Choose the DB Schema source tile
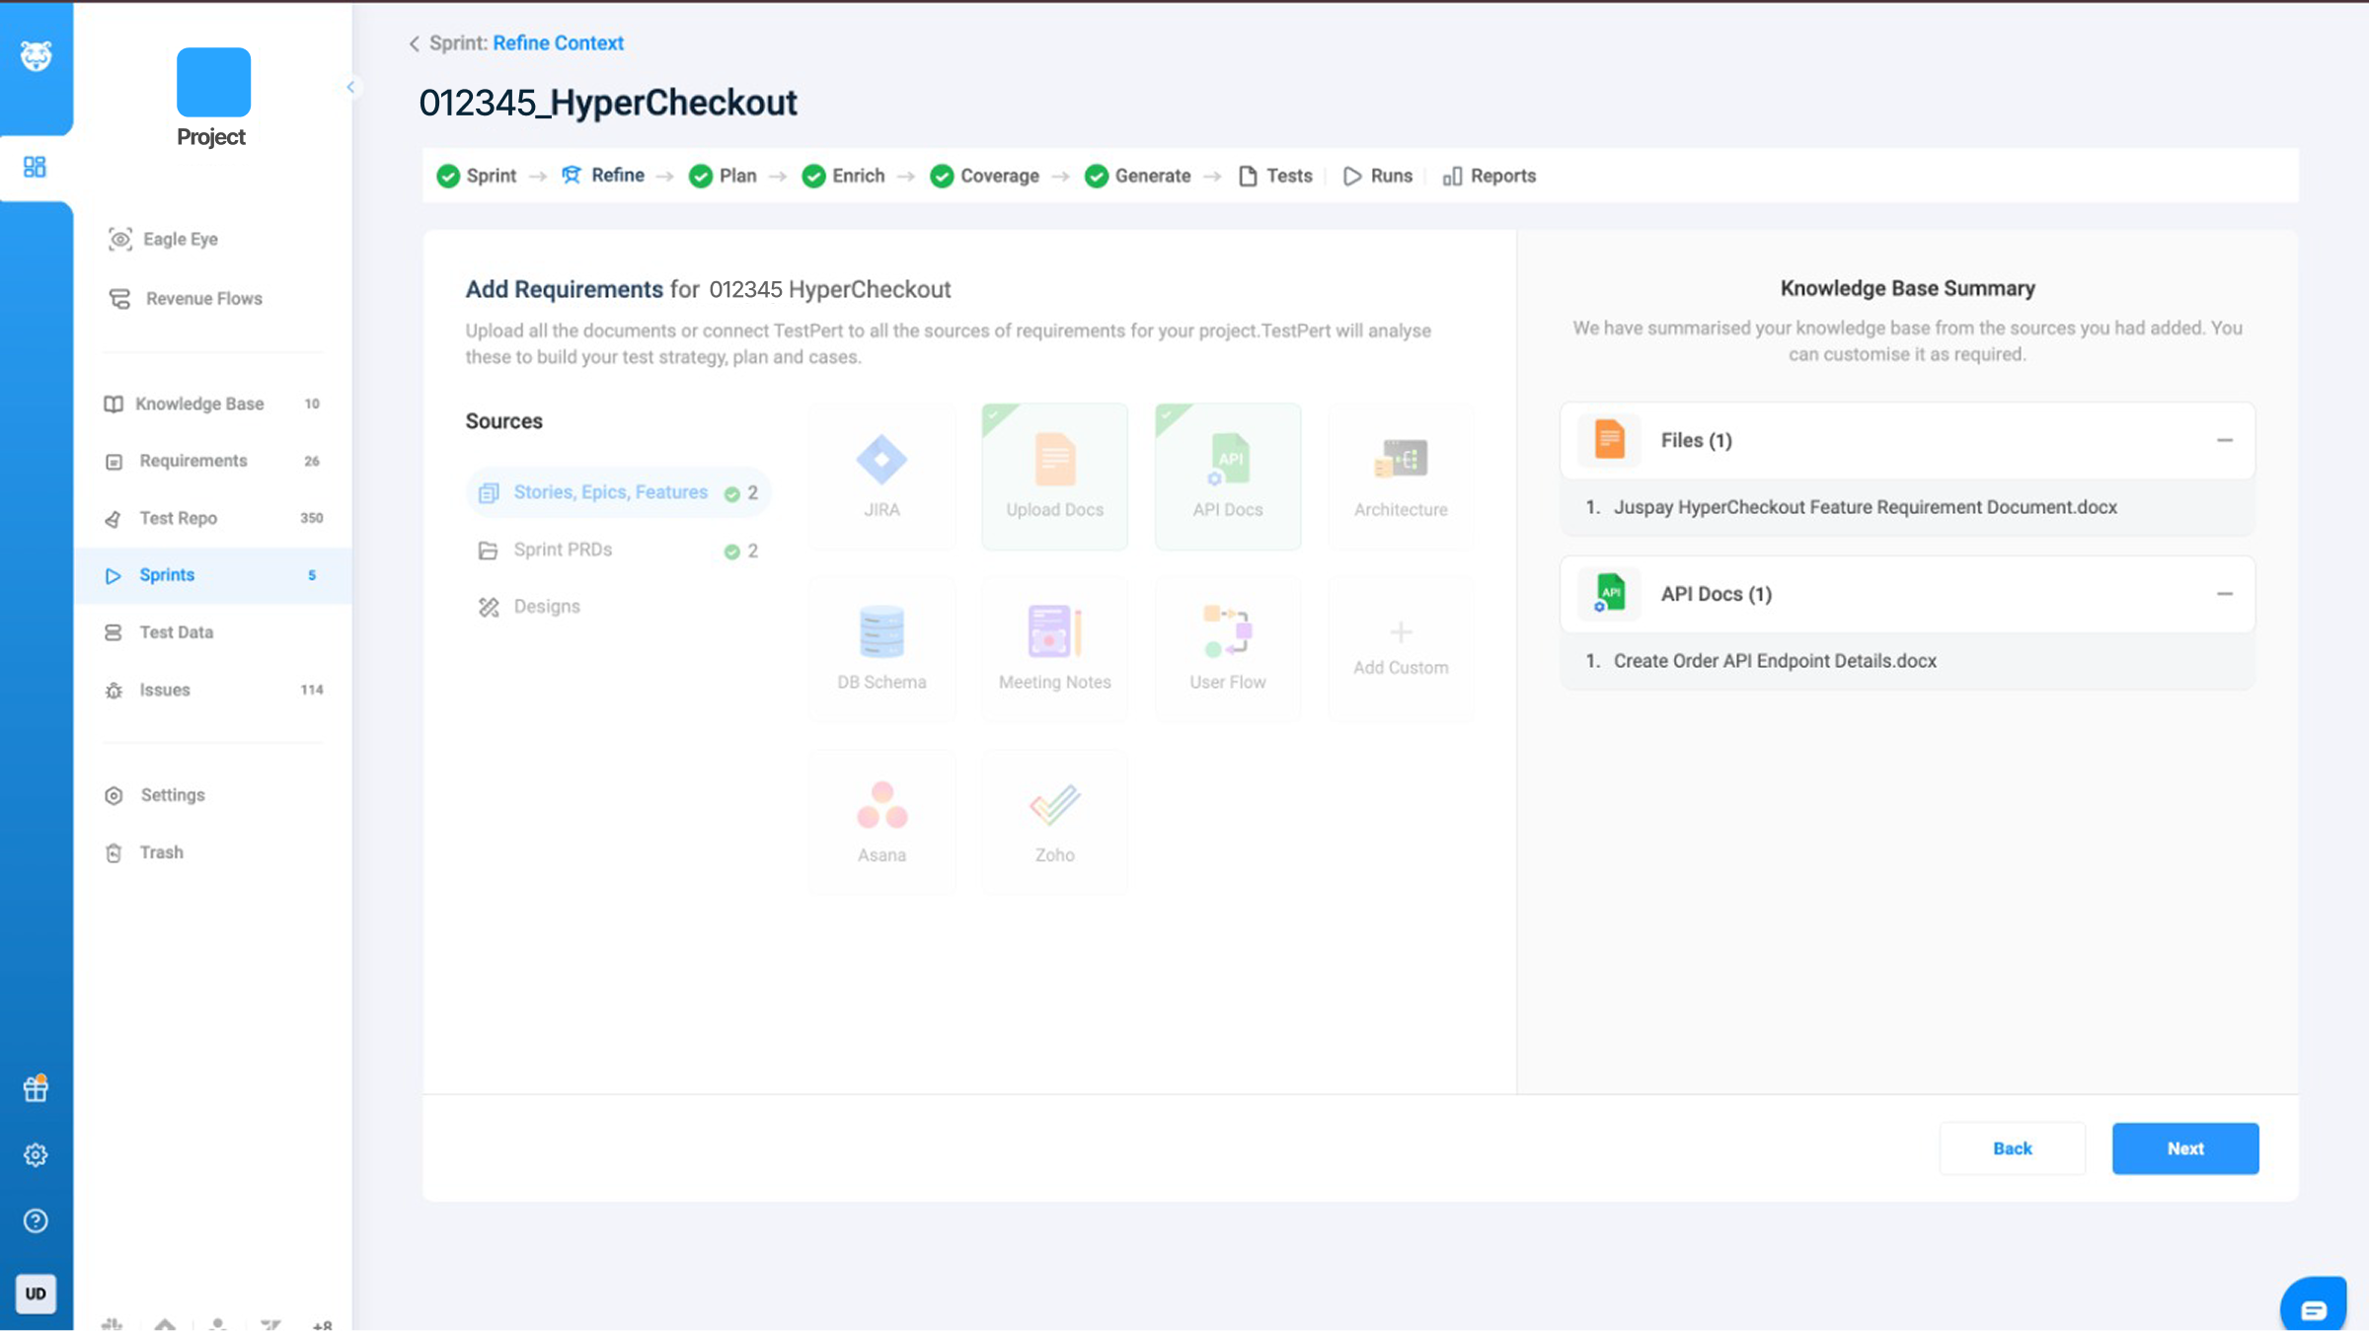2369x1331 pixels. click(881, 649)
